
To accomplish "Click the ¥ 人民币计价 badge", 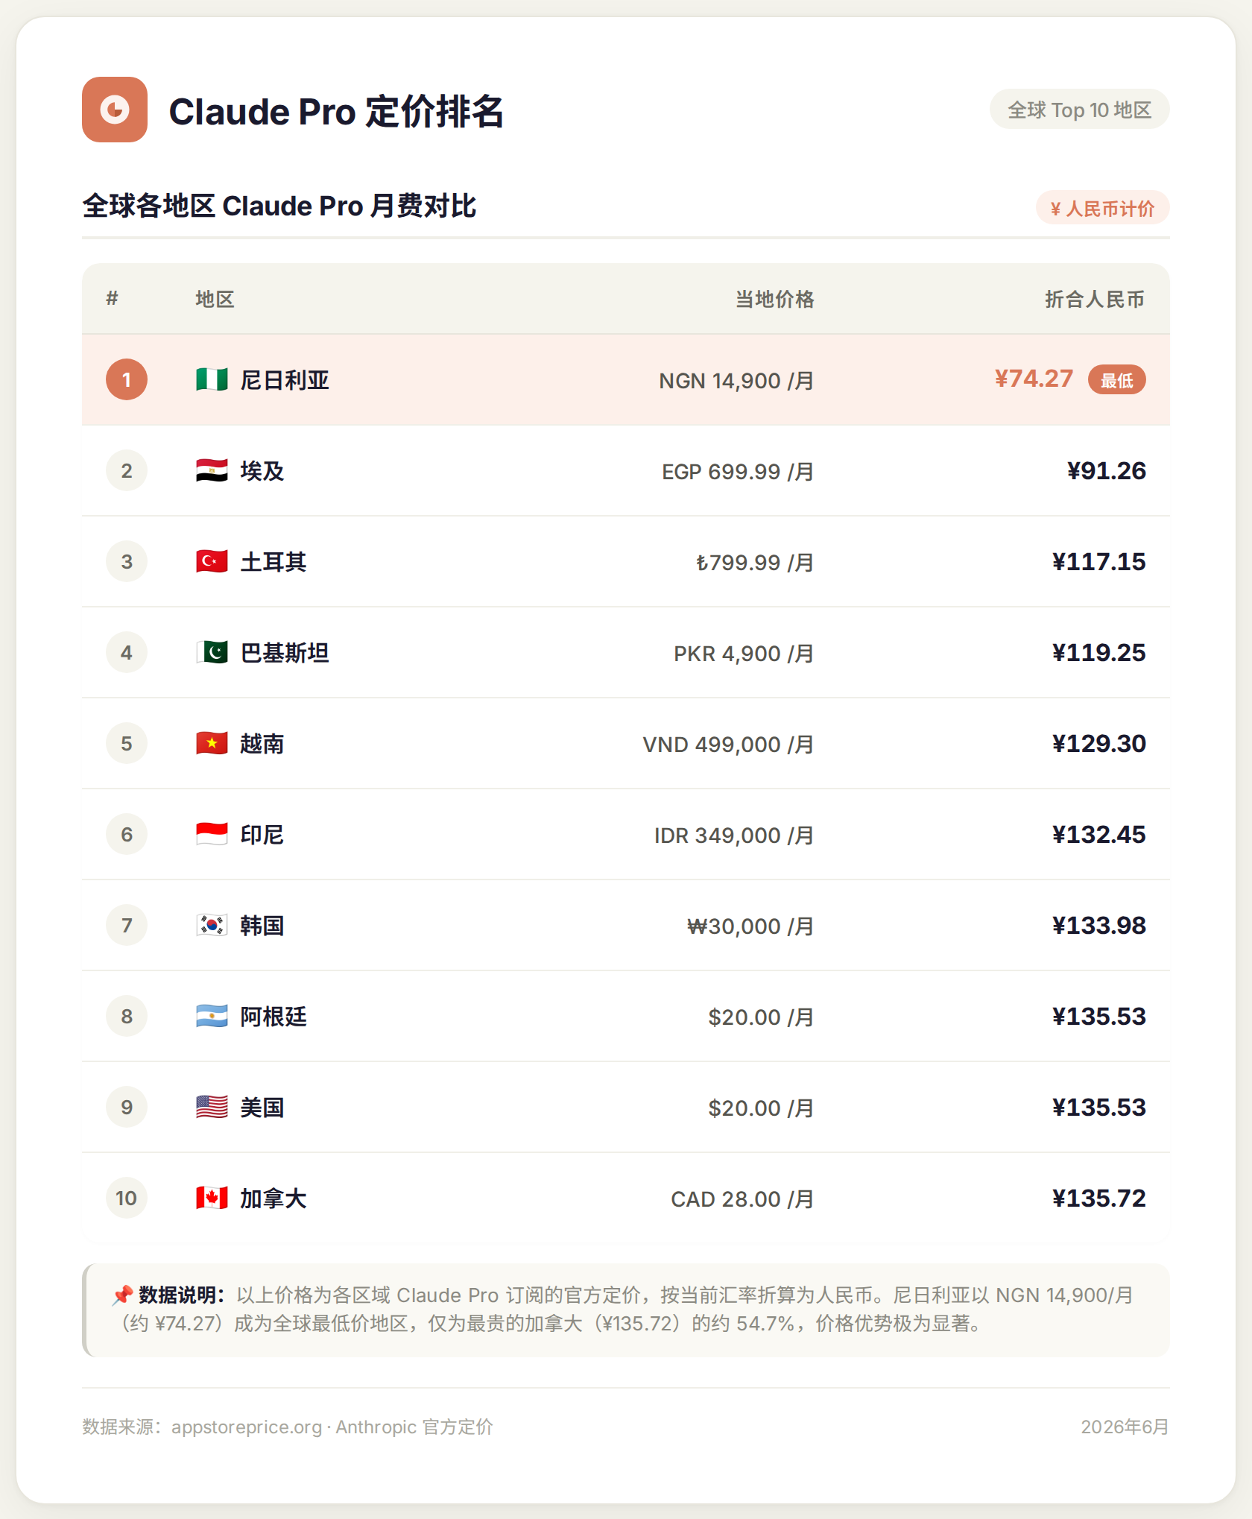I will (x=1102, y=208).
